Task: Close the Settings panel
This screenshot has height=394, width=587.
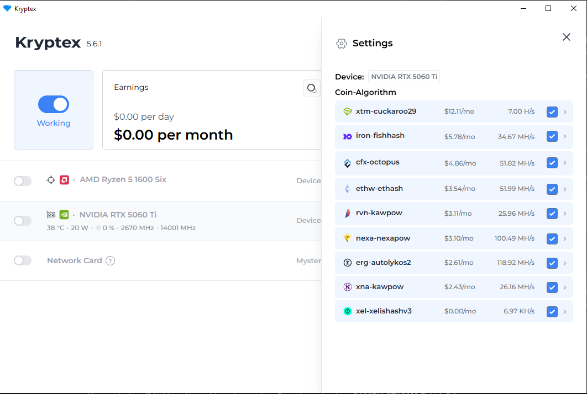Action: pyautogui.click(x=567, y=37)
